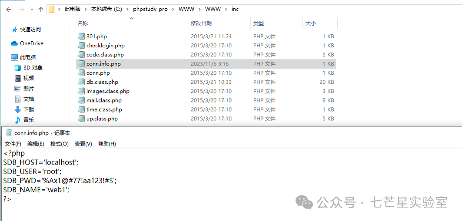462x221 pixels.
Task: Select phpstudy_pro breadcrumb segment
Action: coord(151,9)
